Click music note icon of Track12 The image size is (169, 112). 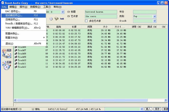tap(16, 67)
